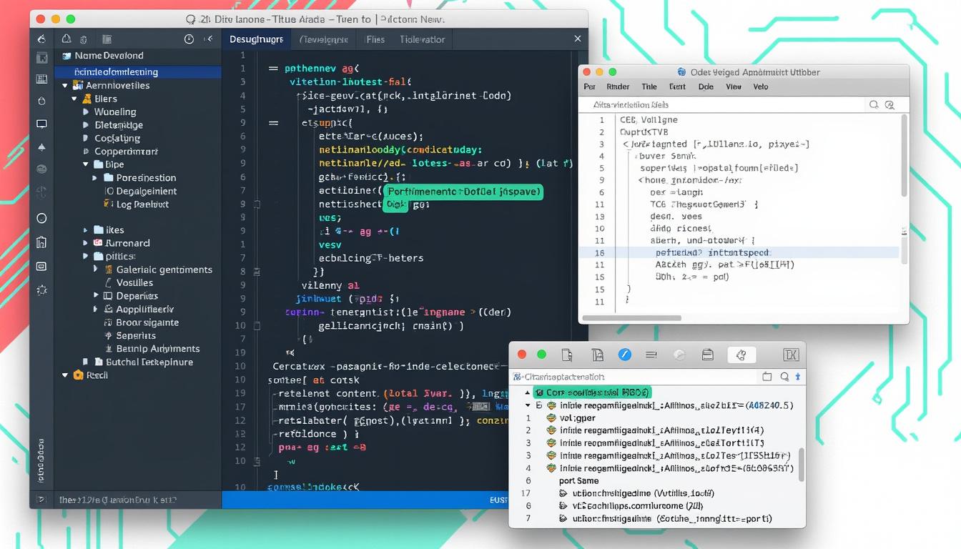This screenshot has width=961, height=549.
Task: Collapse the Aernnioveiiles tree node
Action: [65, 85]
